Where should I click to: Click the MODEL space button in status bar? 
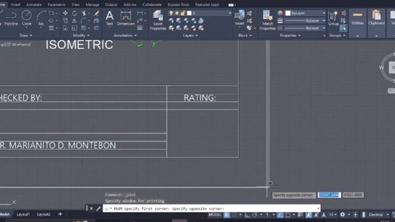coord(215,215)
